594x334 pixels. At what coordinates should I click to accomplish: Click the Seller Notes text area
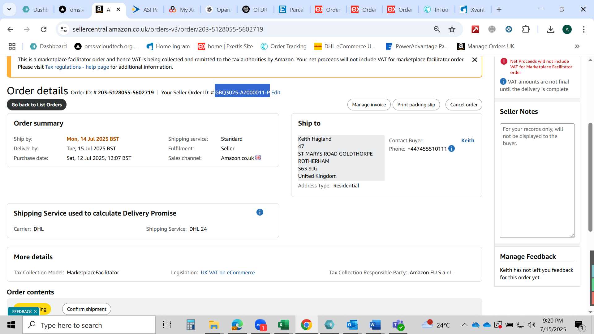(x=537, y=181)
